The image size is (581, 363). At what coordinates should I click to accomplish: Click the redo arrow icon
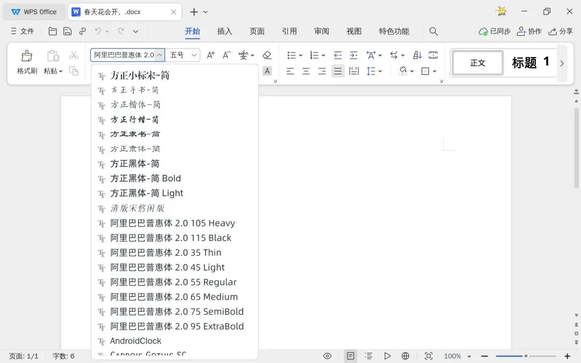coord(121,32)
